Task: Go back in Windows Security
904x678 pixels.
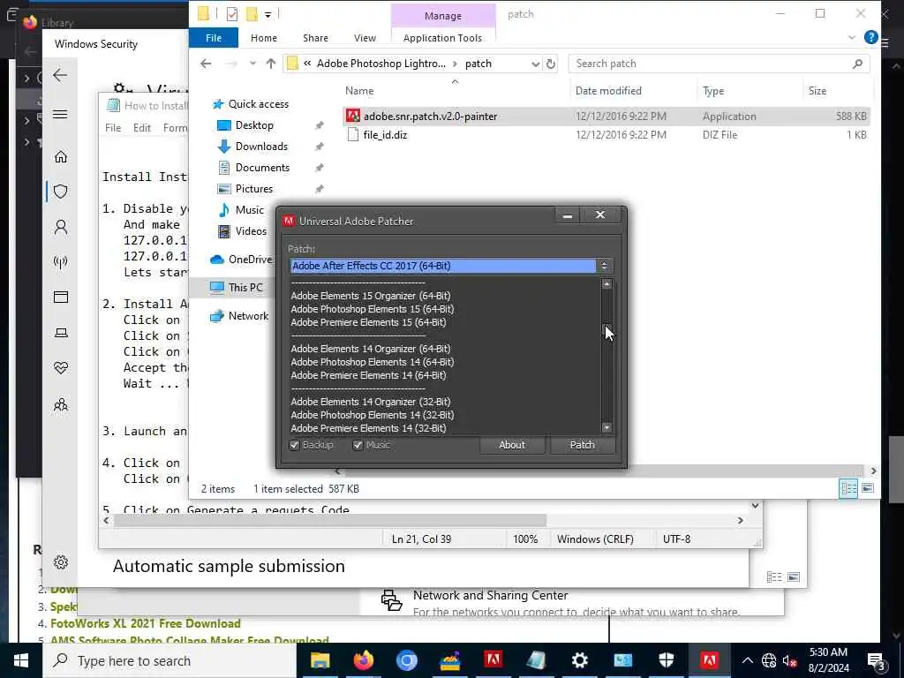Action: [60, 75]
